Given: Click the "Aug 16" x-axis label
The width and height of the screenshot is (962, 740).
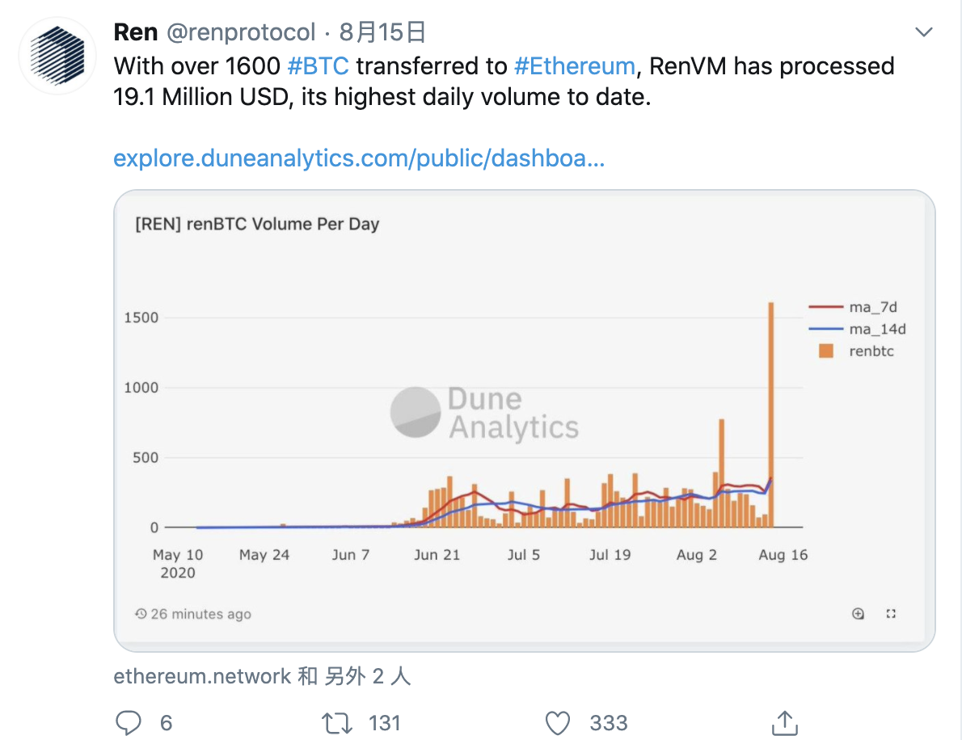Looking at the screenshot, I should point(783,555).
